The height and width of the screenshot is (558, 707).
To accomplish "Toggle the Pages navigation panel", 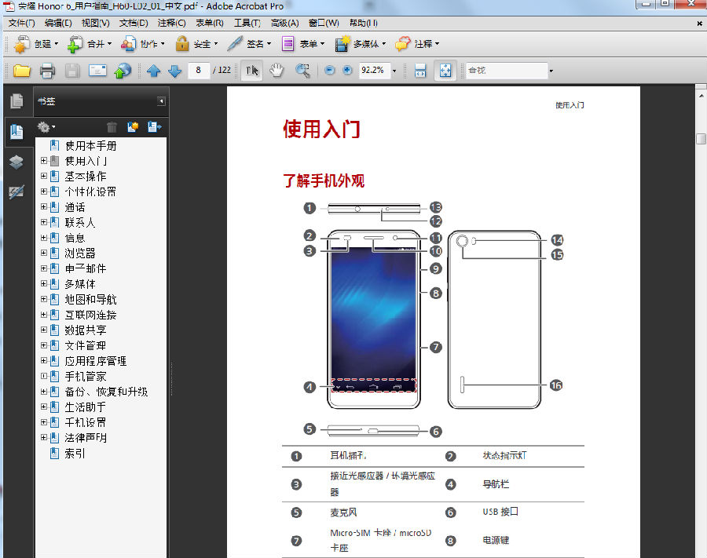I will click(x=16, y=100).
